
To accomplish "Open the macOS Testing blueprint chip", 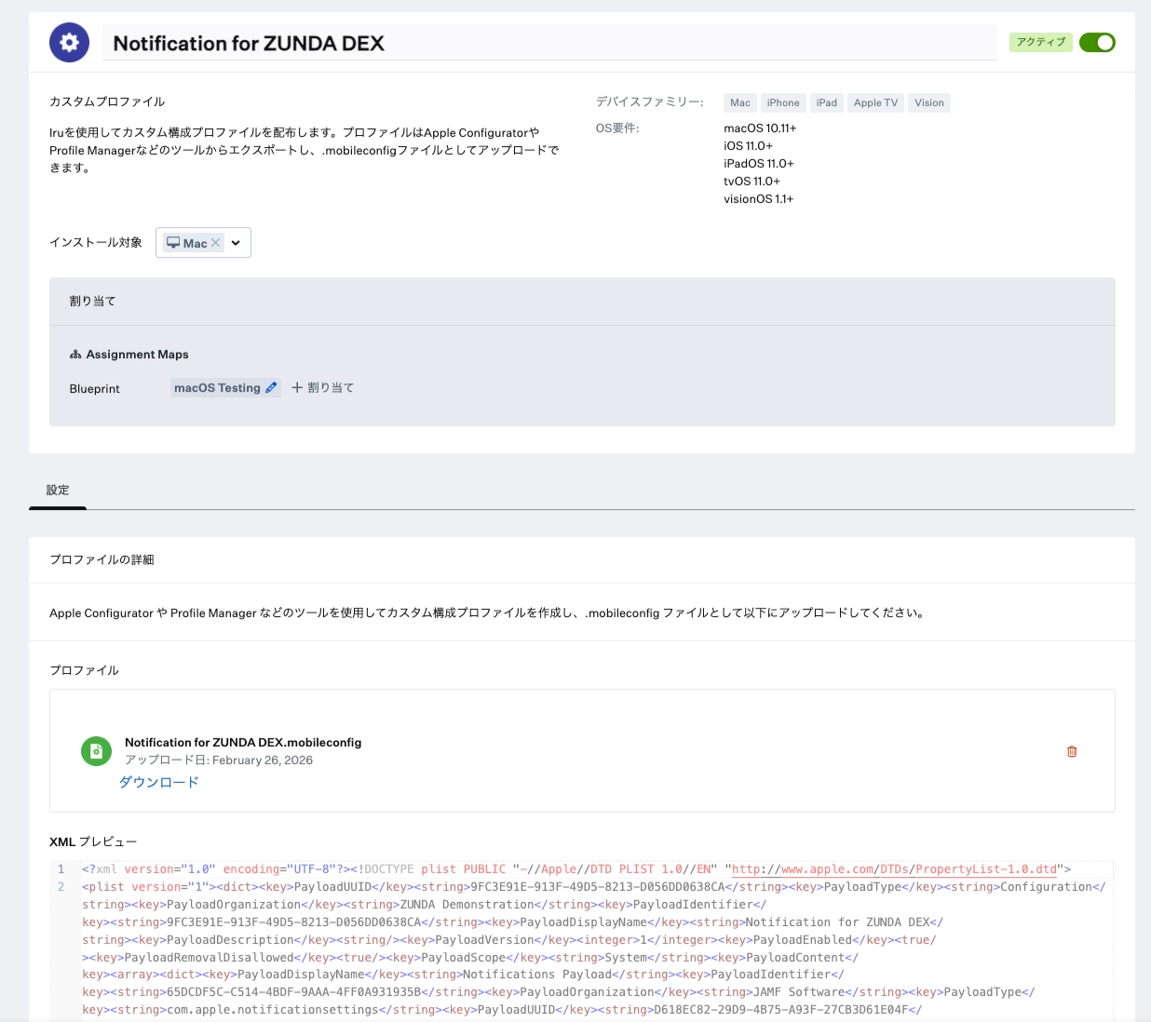I will [x=217, y=388].
